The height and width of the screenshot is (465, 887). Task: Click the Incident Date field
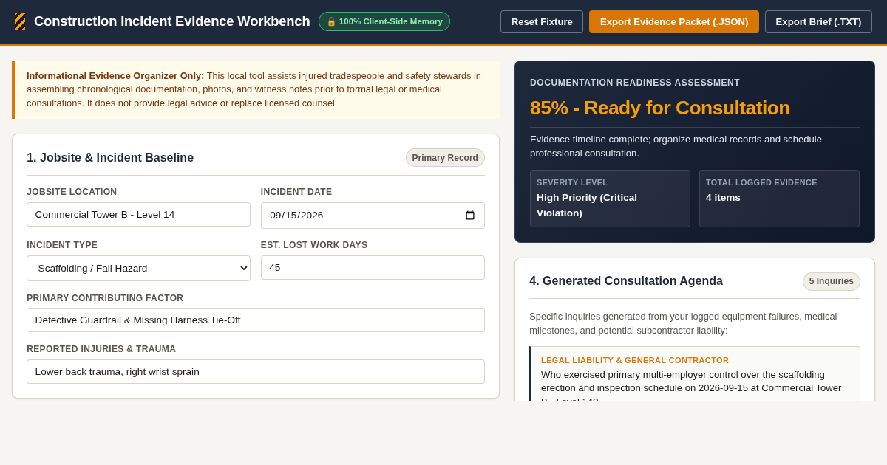pos(373,216)
